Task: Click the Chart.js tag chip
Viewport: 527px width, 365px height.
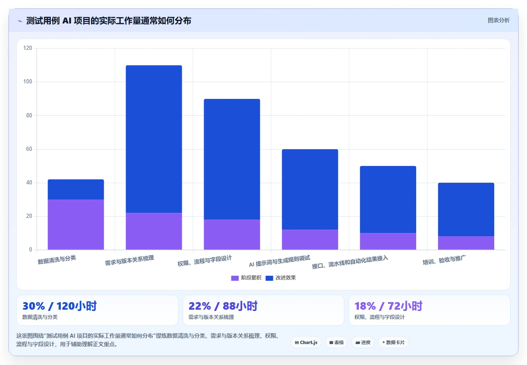Action: click(306, 342)
